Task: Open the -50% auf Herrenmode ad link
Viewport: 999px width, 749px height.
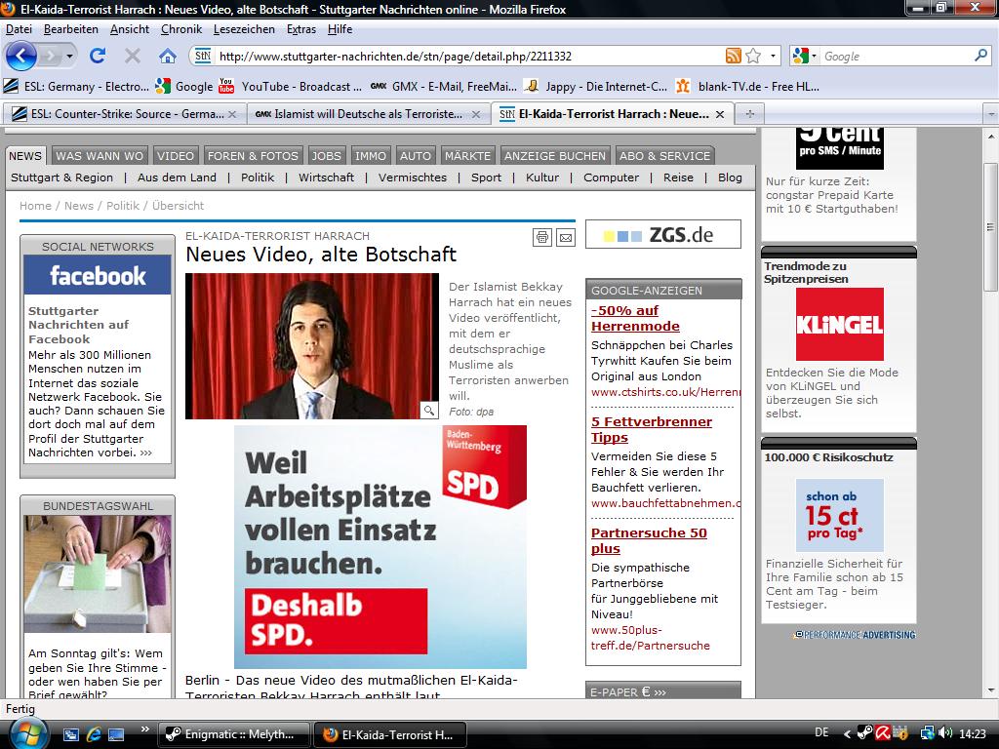Action: click(x=635, y=319)
